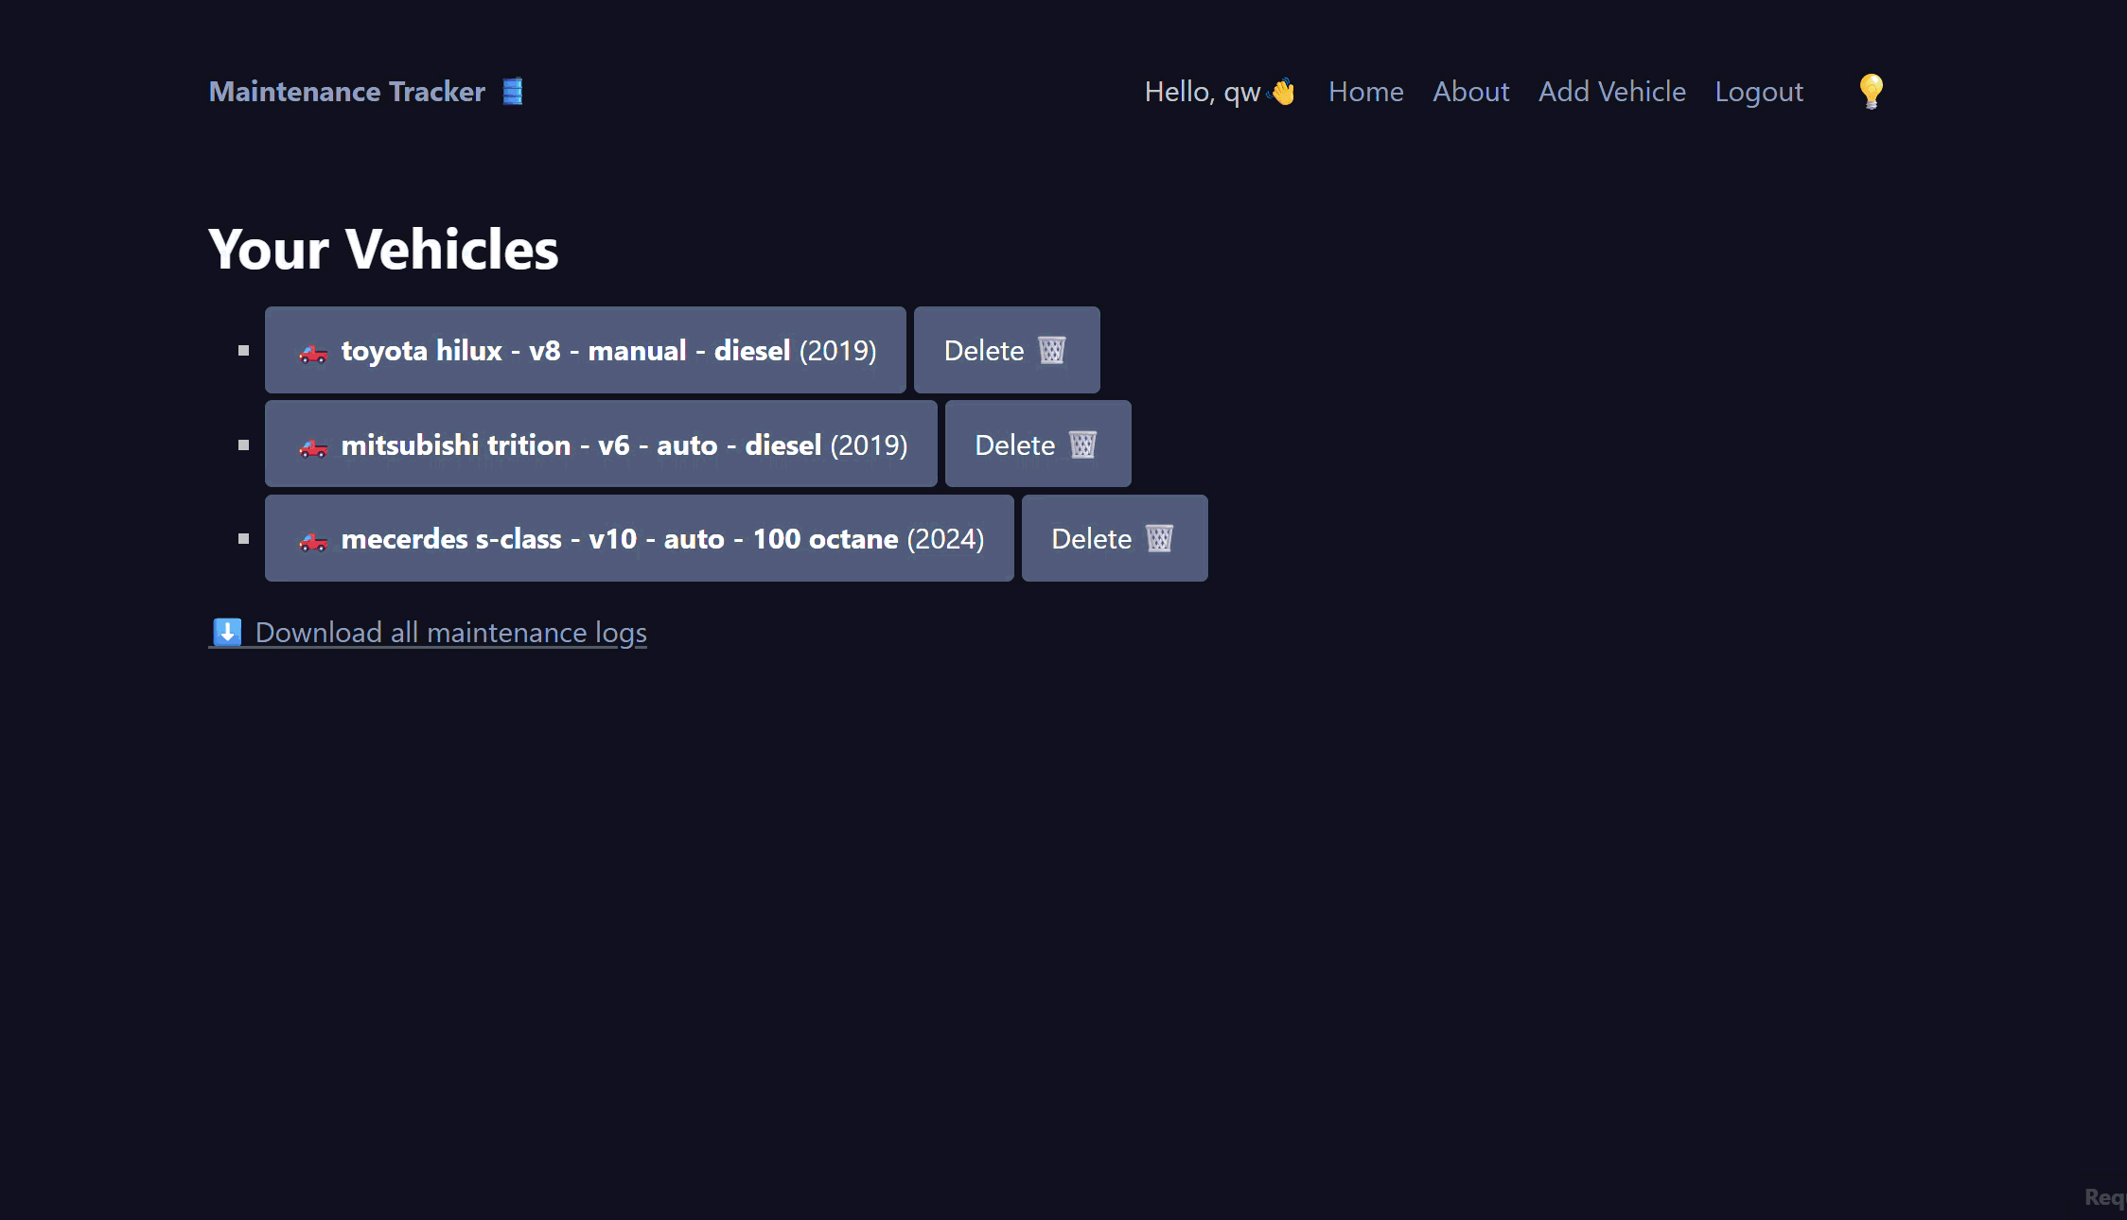2127x1220 pixels.
Task: Download all maintenance logs
Action: [450, 633]
